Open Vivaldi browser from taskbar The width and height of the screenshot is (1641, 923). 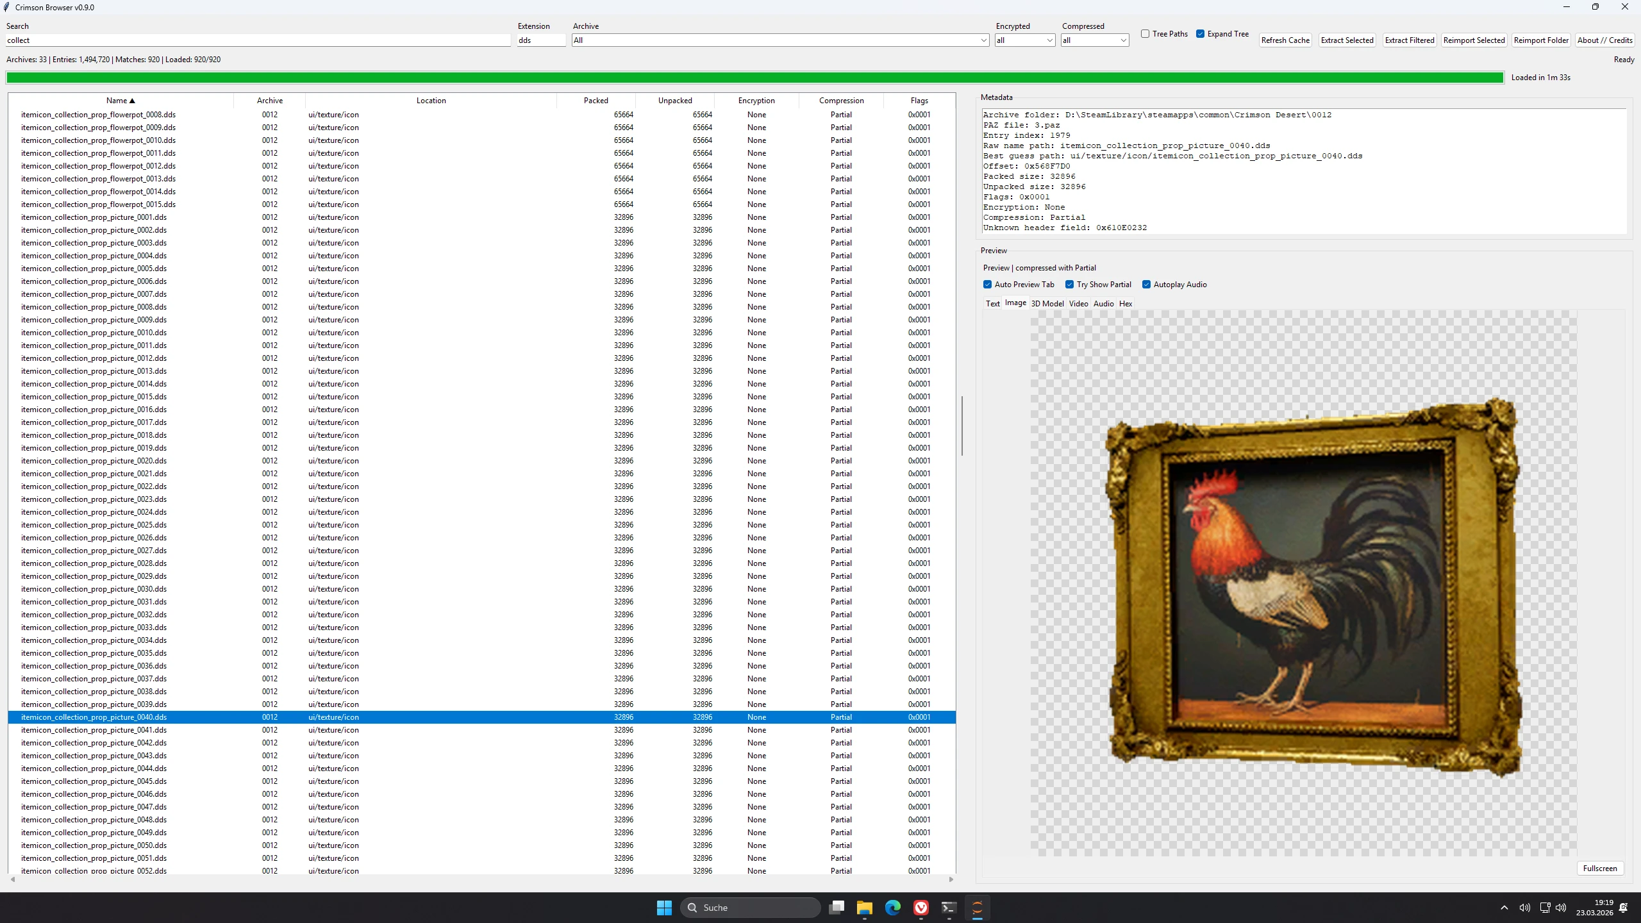pyautogui.click(x=921, y=908)
